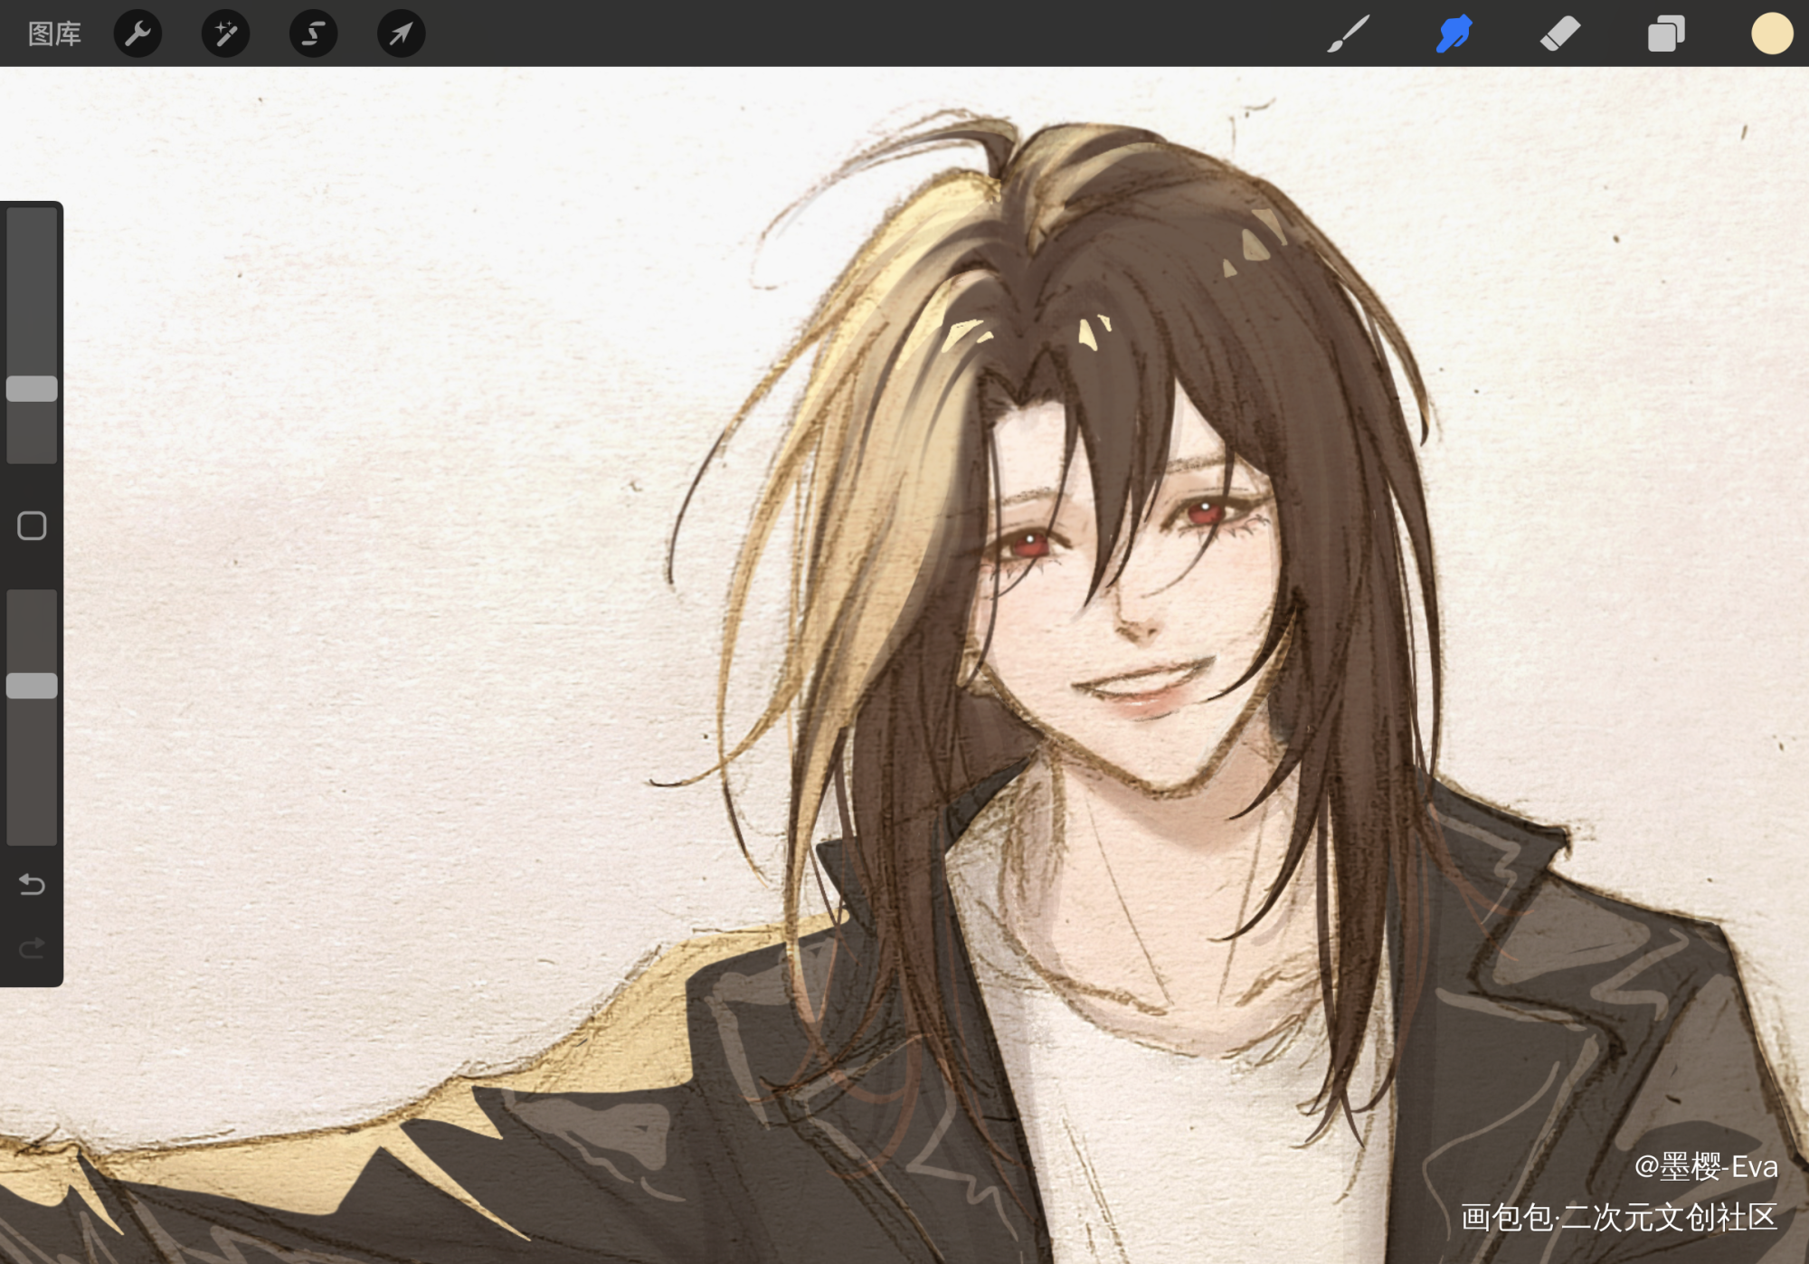
Task: Click the bottom of the opacity track
Action: click(x=32, y=831)
